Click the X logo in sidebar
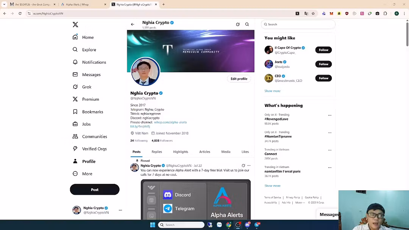 point(75,25)
